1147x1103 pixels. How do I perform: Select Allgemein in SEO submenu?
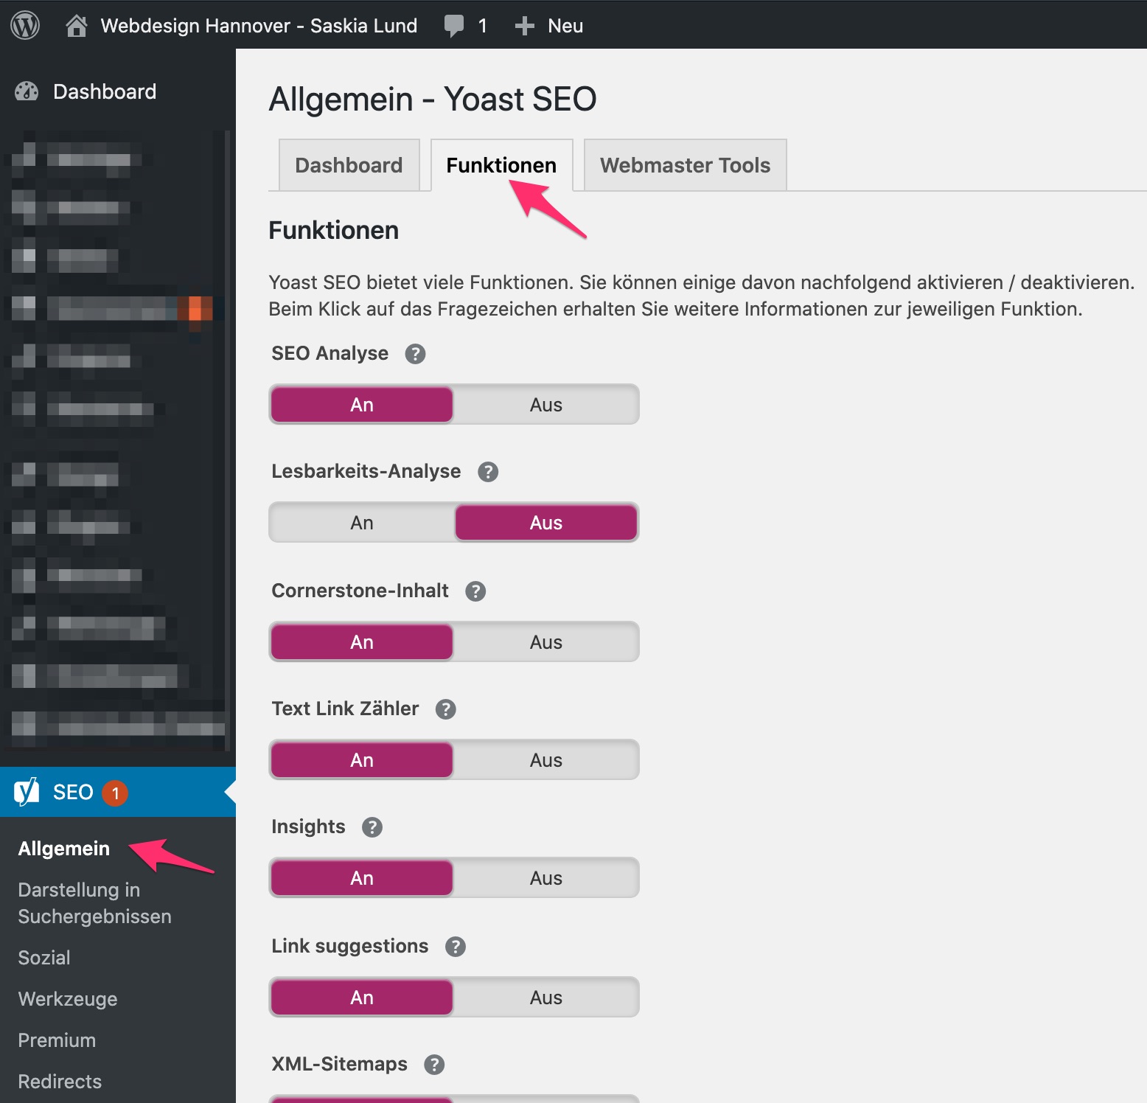click(64, 849)
